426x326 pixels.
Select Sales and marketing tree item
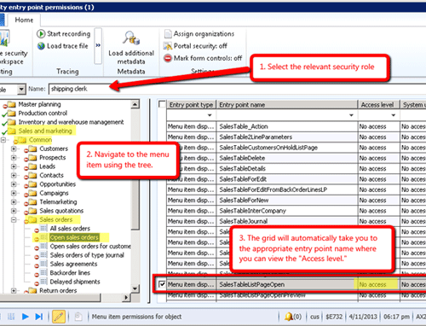(45, 131)
